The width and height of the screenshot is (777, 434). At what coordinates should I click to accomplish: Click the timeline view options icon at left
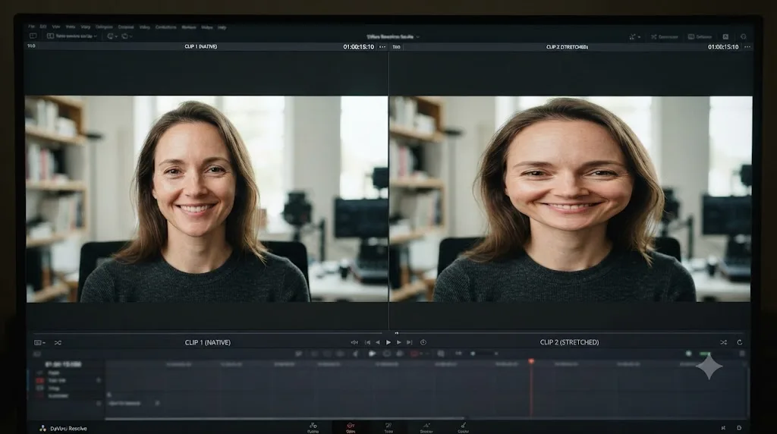point(36,354)
